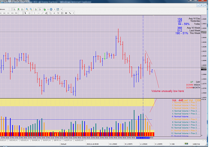Select the text 'A' tool
The height and width of the screenshot is (147, 209).
(54, 13)
